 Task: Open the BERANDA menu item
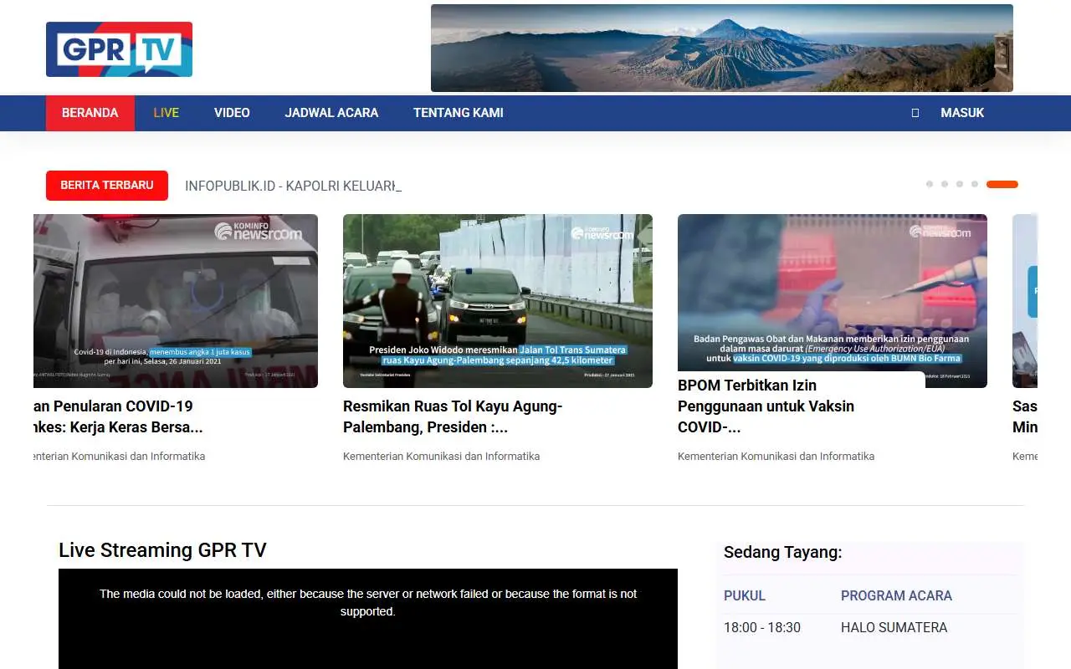pos(90,113)
